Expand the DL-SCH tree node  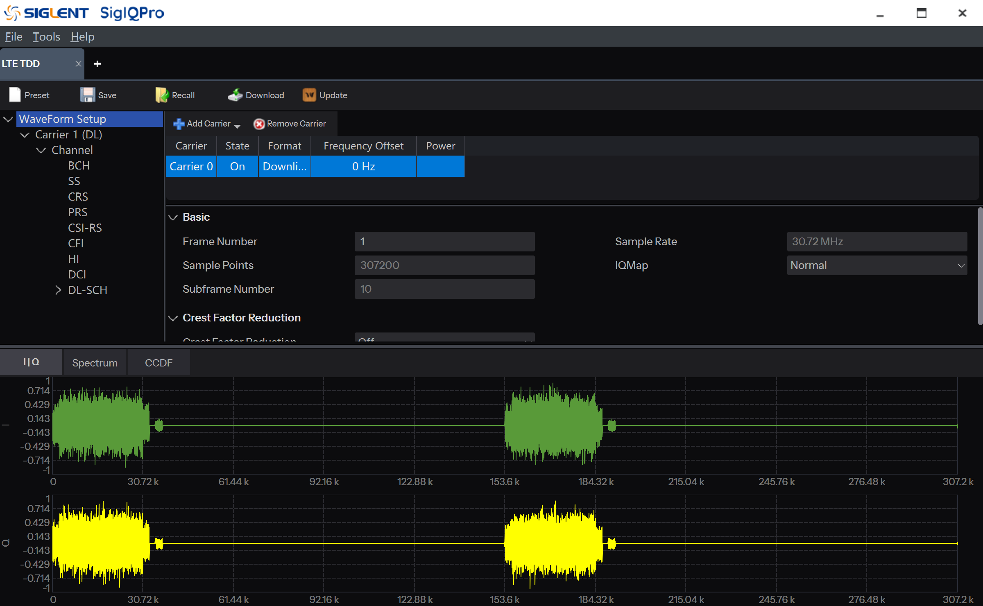[x=58, y=290]
